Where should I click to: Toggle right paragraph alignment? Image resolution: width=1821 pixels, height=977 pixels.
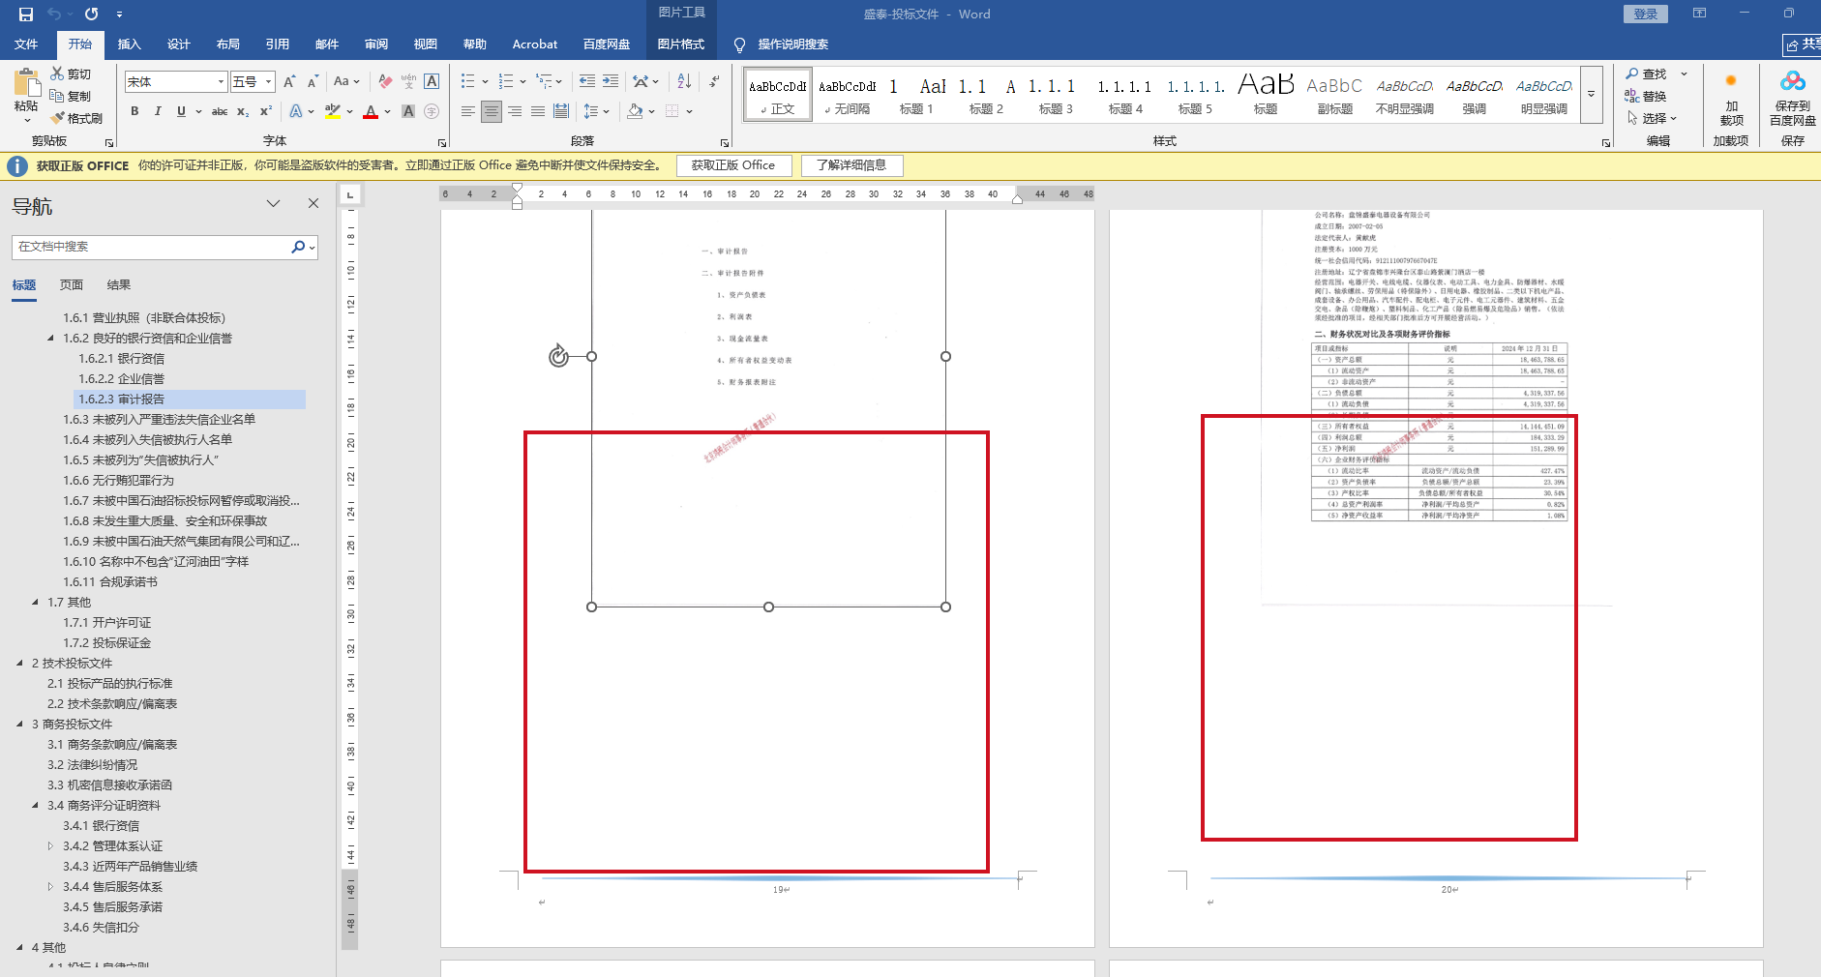point(515,111)
